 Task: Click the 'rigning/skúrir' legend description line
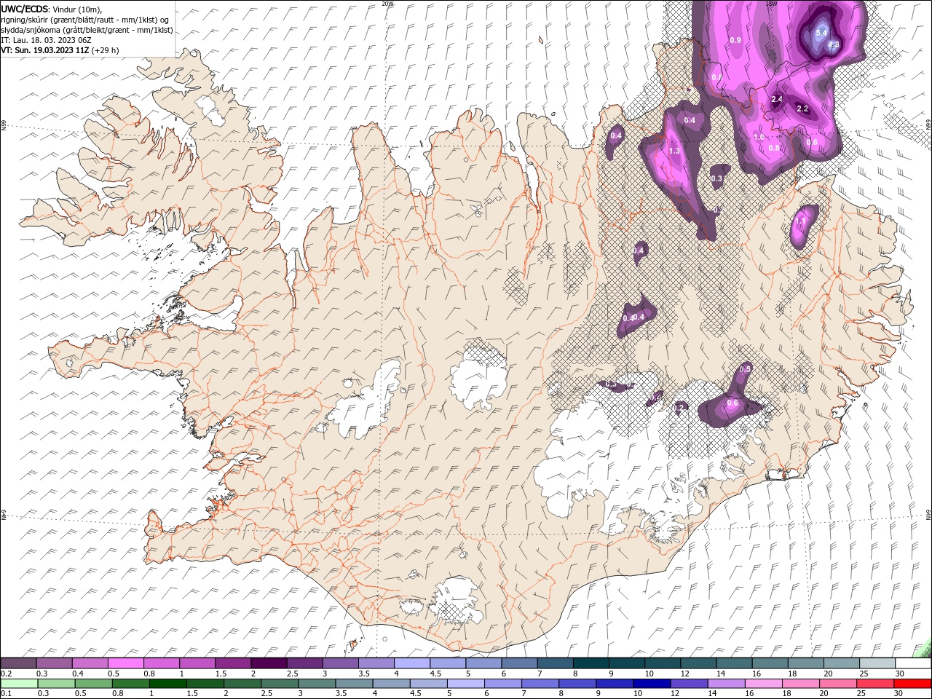(85, 20)
